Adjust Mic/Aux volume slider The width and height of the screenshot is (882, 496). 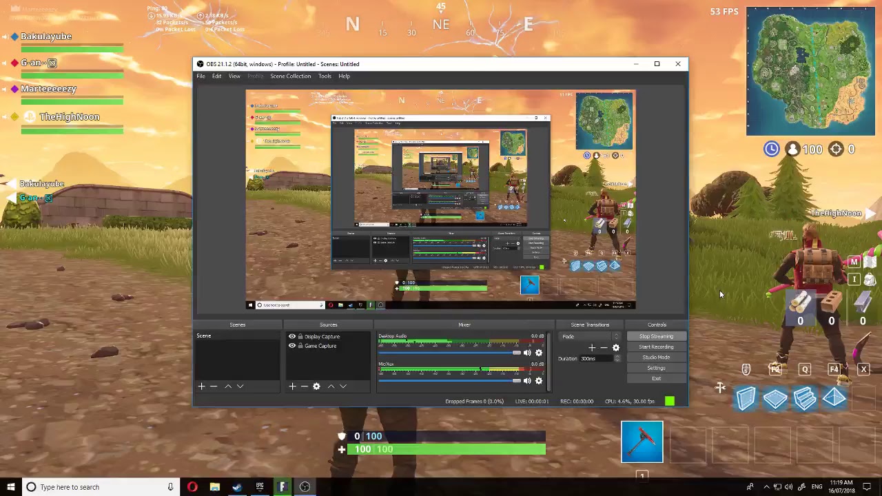[x=449, y=380]
